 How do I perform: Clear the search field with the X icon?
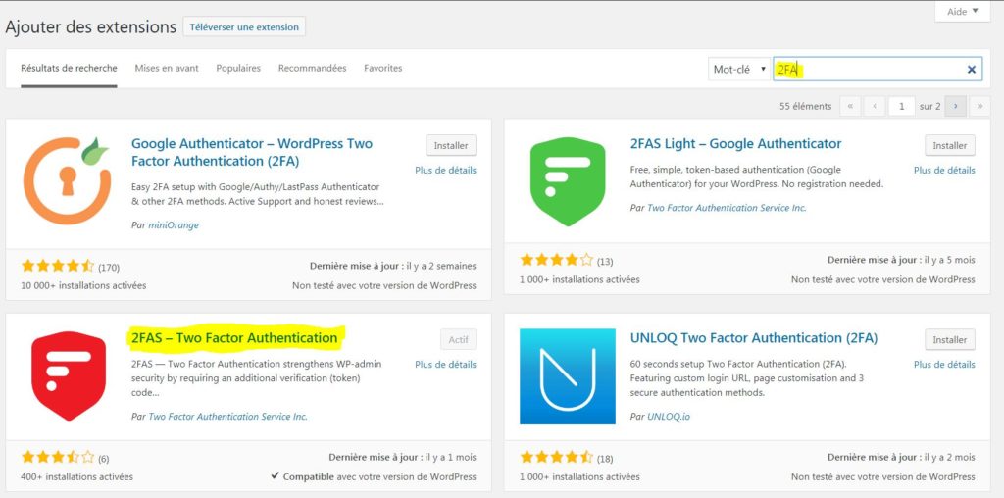click(972, 70)
